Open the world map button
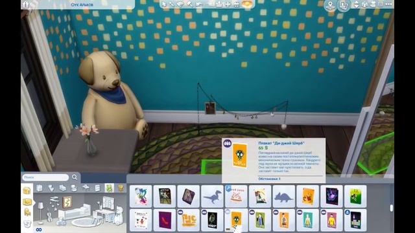This screenshot has width=415, height=233. click(330, 5)
